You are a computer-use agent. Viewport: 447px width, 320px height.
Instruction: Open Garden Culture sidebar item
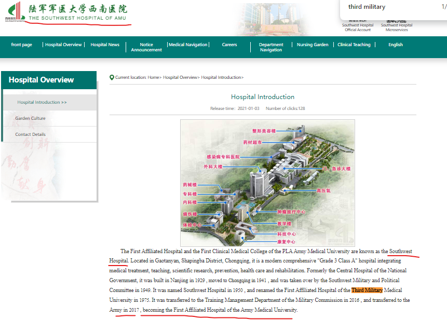50,118
